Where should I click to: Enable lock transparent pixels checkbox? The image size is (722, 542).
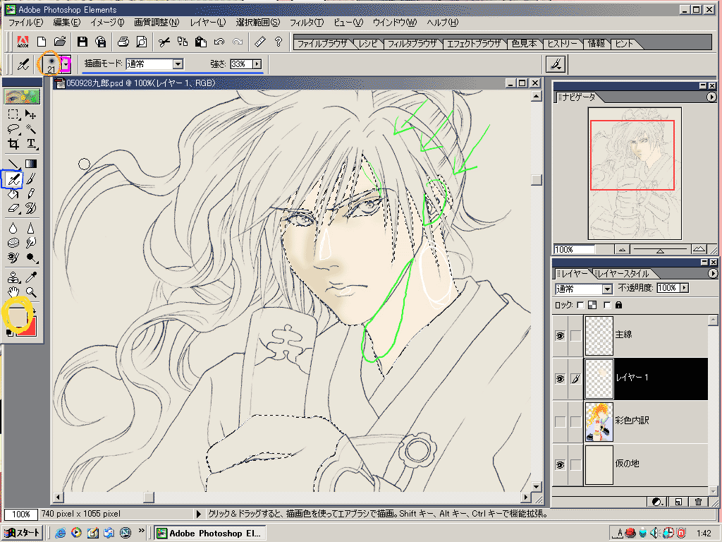[x=580, y=305]
